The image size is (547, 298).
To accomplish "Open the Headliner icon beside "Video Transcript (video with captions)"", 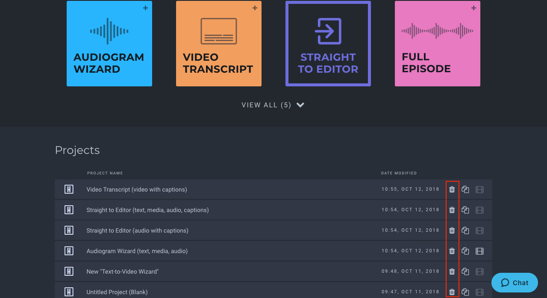I will (x=69, y=189).
